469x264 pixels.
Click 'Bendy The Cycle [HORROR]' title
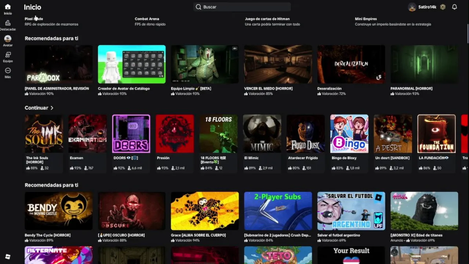[47, 235]
